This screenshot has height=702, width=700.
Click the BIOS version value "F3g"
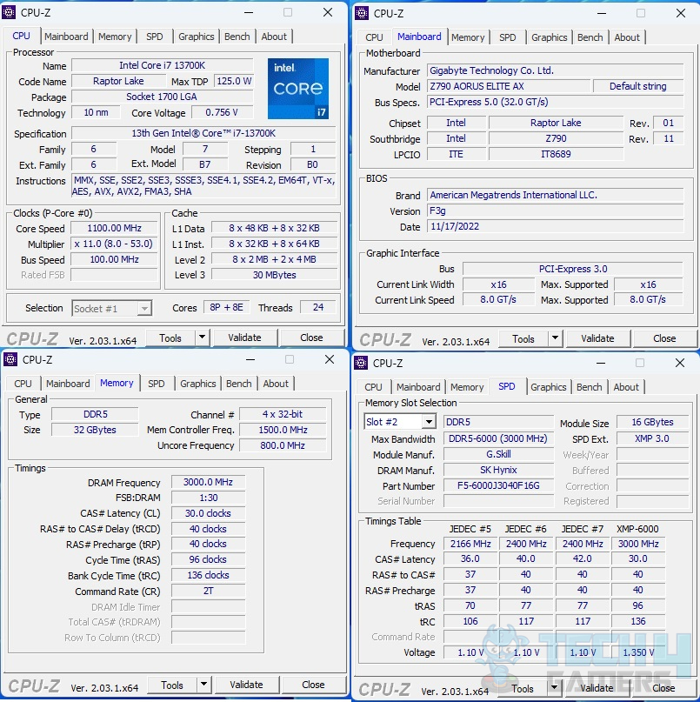(x=555, y=211)
